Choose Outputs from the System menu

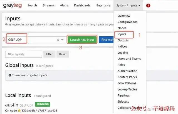click(123, 40)
